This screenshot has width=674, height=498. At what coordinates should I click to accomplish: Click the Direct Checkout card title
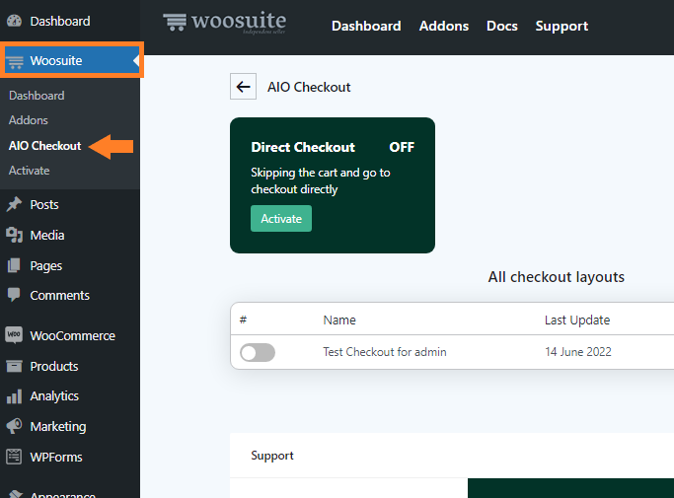[303, 147]
